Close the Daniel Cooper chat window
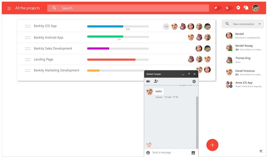This screenshot has height=157, width=268. 194,74
